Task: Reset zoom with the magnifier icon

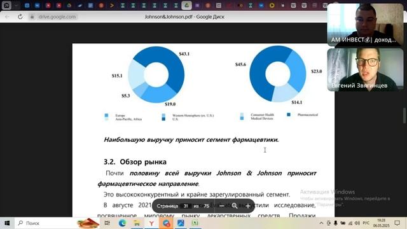Action: pos(235,206)
